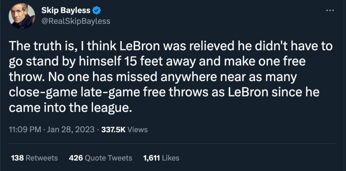Image resolution: width=346 pixels, height=171 pixels.
Task: Click the Skip Bayless display name
Action: 66,11
